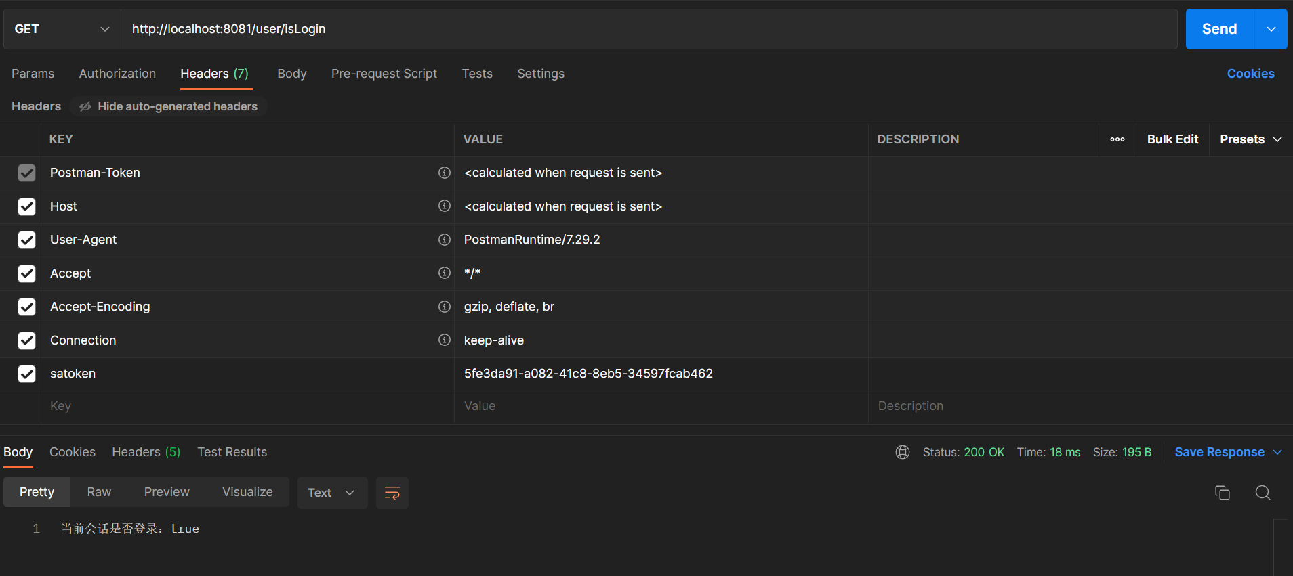
Task: Click the network globe icon near Status
Action: pyautogui.click(x=903, y=452)
